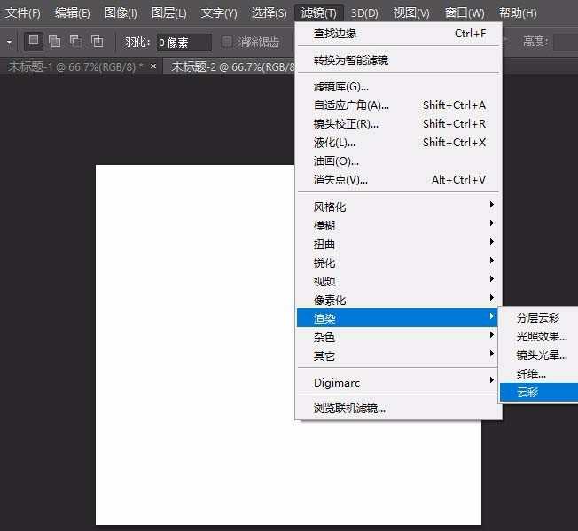
Task: Open the tool preset picker arrow
Action: (10, 42)
